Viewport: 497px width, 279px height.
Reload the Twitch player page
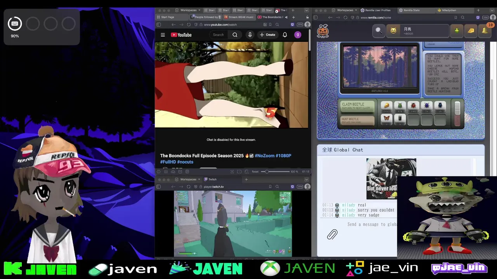click(189, 186)
